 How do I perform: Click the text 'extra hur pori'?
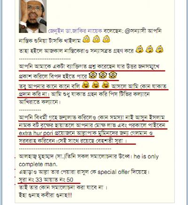click(x=36, y=133)
